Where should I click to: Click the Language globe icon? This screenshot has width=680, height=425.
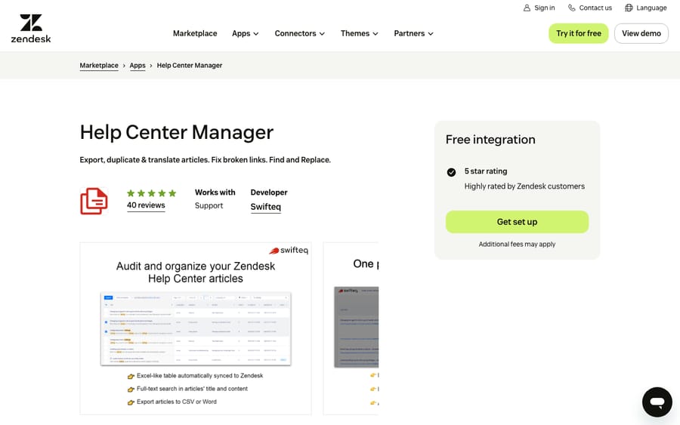(629, 8)
